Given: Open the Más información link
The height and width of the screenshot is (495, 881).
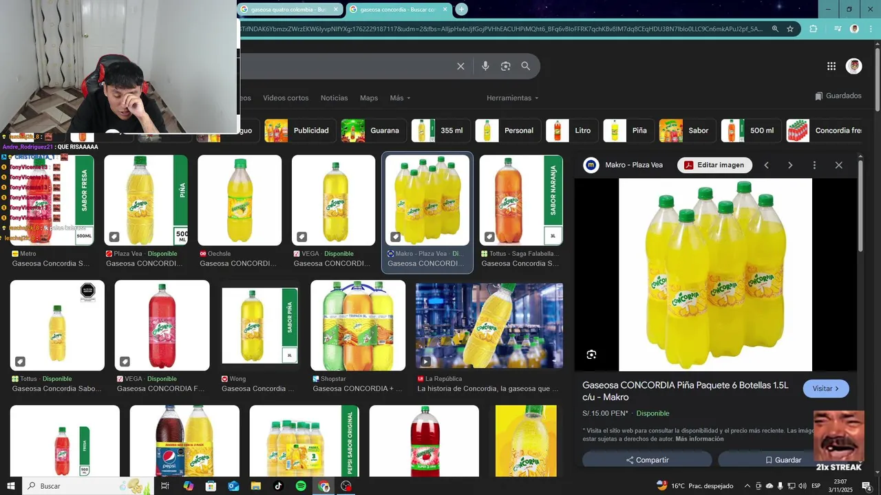Looking at the screenshot, I should 699,439.
